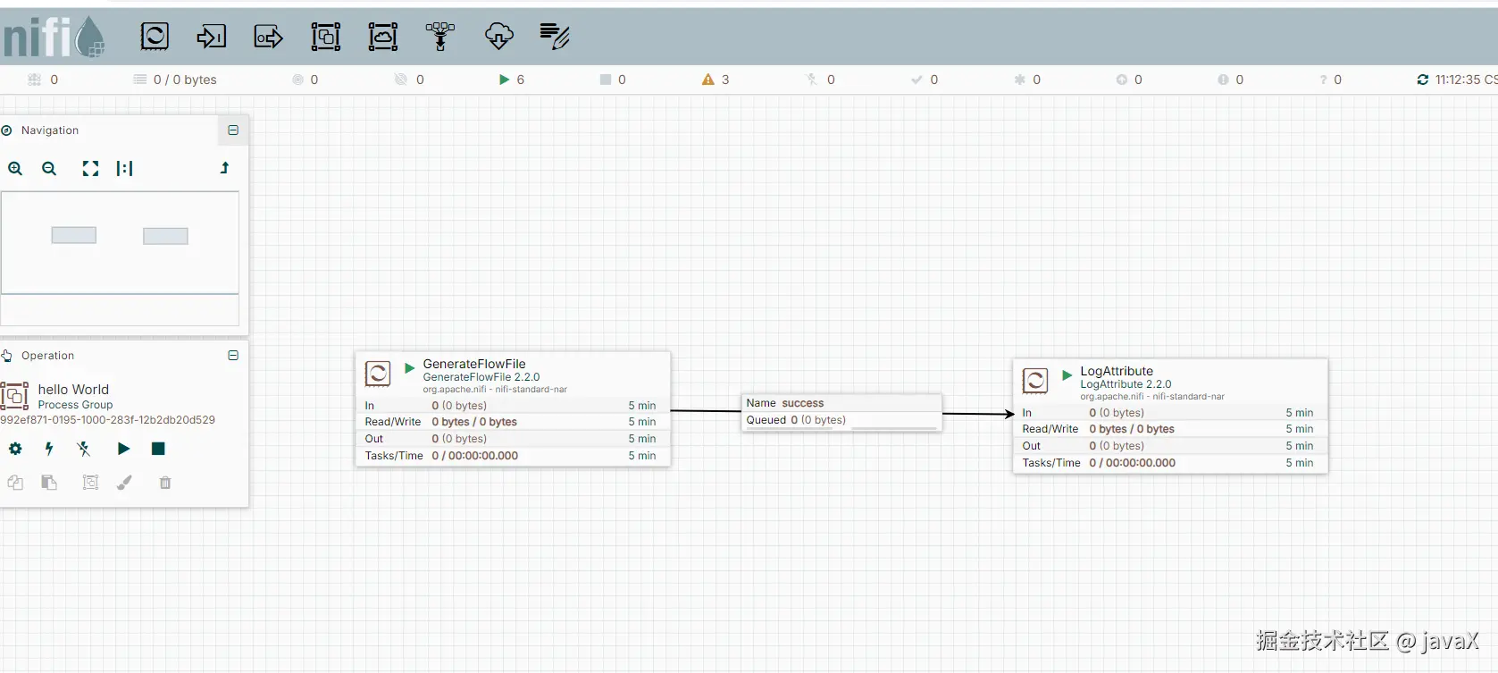Stop the hello World process group

(158, 449)
